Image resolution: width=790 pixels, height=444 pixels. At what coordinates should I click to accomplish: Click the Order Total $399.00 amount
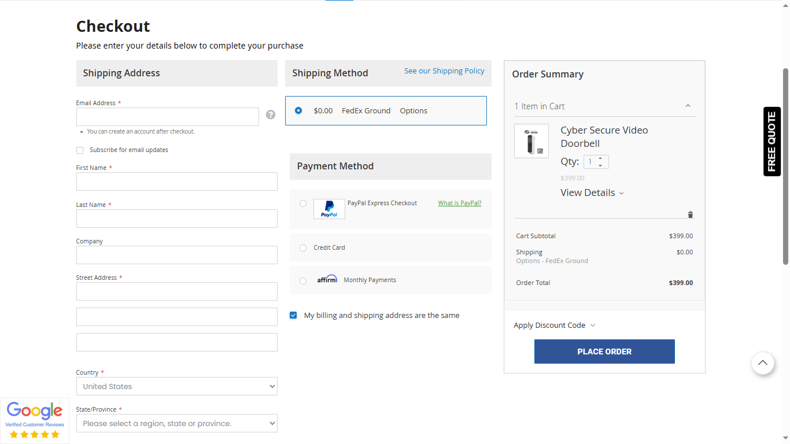[x=681, y=283]
